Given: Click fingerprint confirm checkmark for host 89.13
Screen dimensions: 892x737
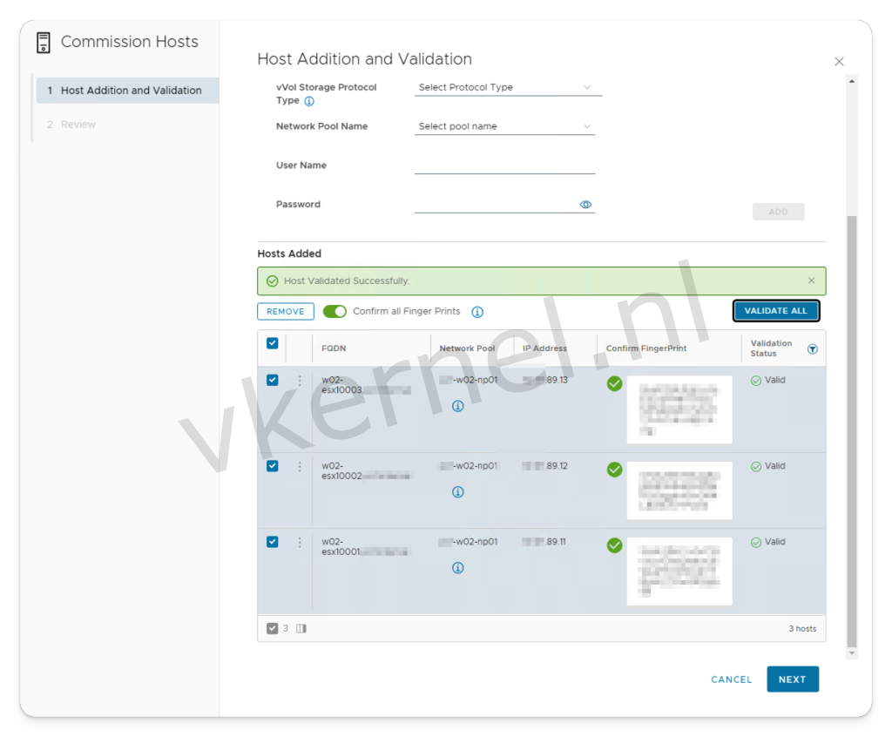Looking at the screenshot, I should [x=614, y=383].
